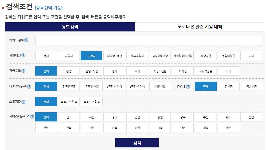The image size is (267, 150).
Task: Open help icon next to 키워드검색
Action: point(26,40)
